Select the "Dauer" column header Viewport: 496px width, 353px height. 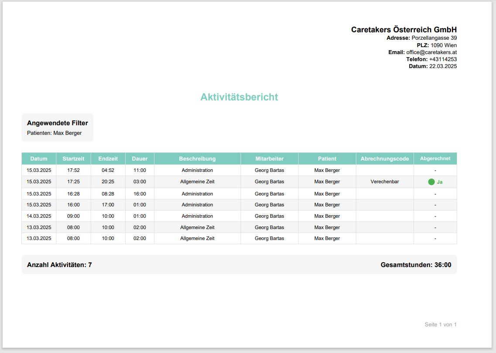click(140, 159)
